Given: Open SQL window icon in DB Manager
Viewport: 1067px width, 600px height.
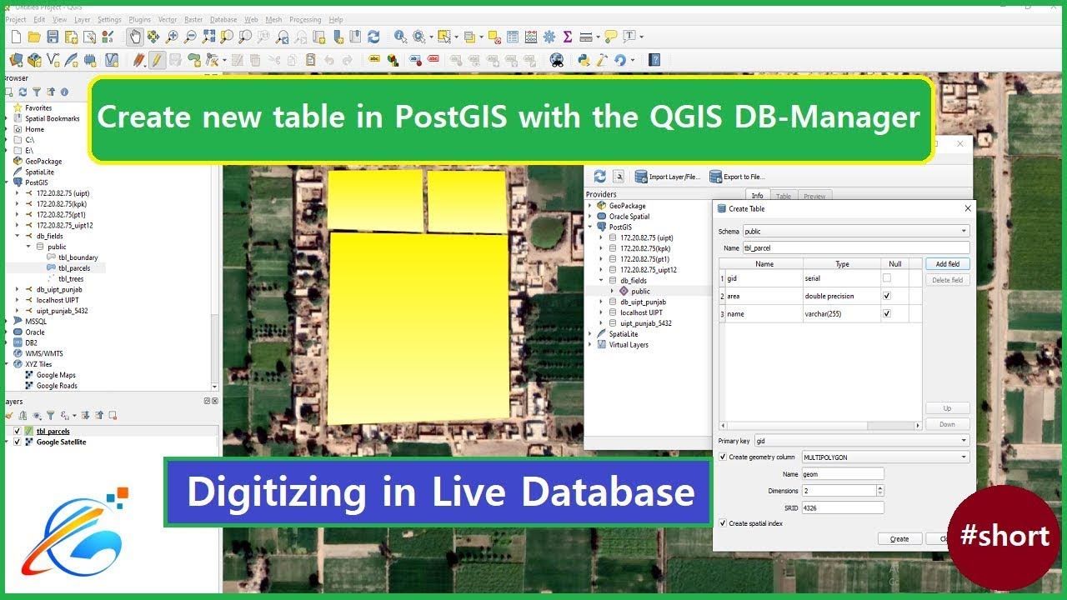Looking at the screenshot, I should click(x=619, y=177).
